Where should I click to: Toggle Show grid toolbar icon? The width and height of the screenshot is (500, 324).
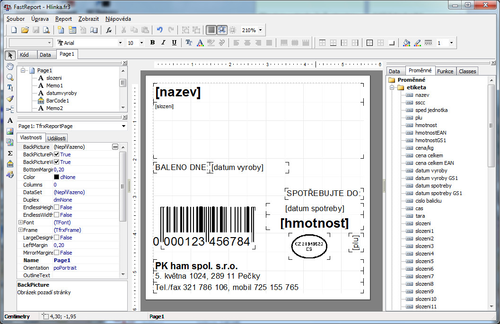211,30
